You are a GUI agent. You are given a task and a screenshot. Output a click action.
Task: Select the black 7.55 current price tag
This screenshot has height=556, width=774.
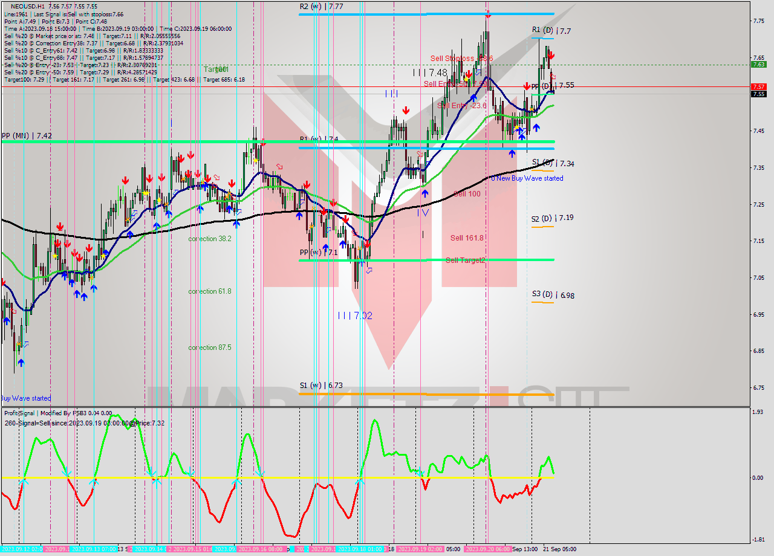click(x=759, y=94)
